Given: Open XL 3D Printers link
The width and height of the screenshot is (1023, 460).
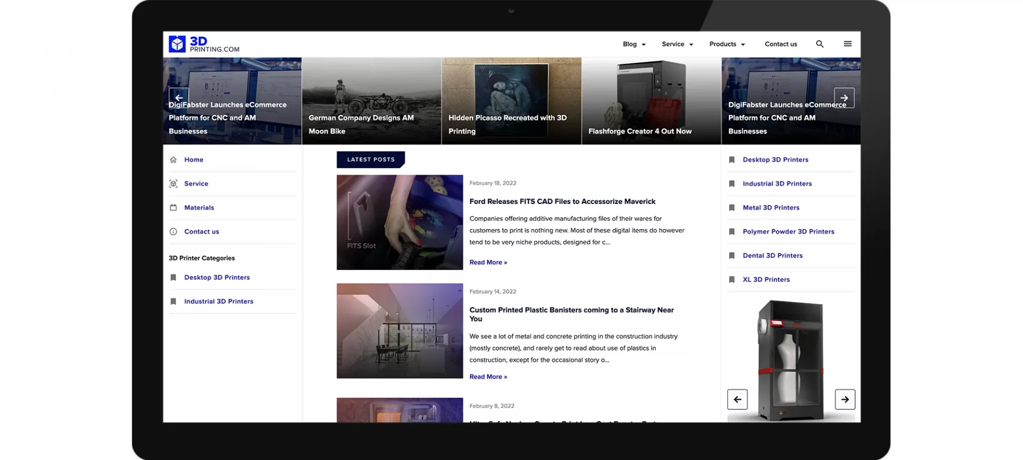Looking at the screenshot, I should pyautogui.click(x=766, y=280).
